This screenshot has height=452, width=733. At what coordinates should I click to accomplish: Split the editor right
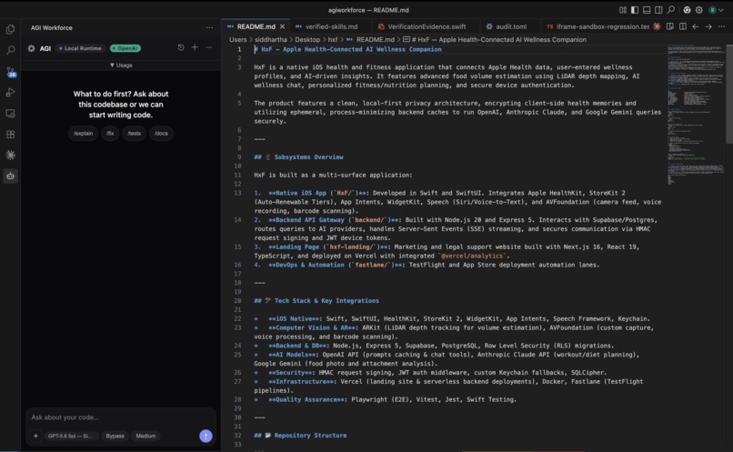click(x=683, y=26)
